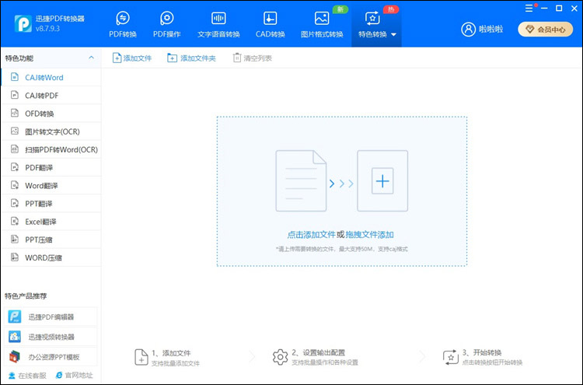Switch to CAD转换 tab

[271, 25]
